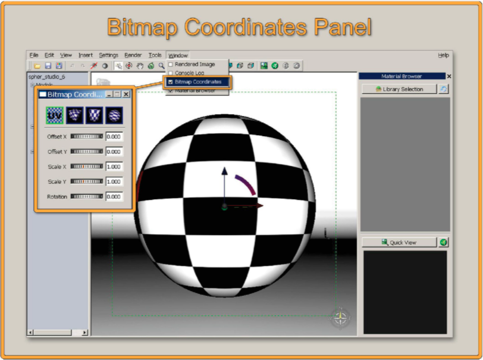Open the Render menu
The width and height of the screenshot is (483, 360).
[133, 55]
